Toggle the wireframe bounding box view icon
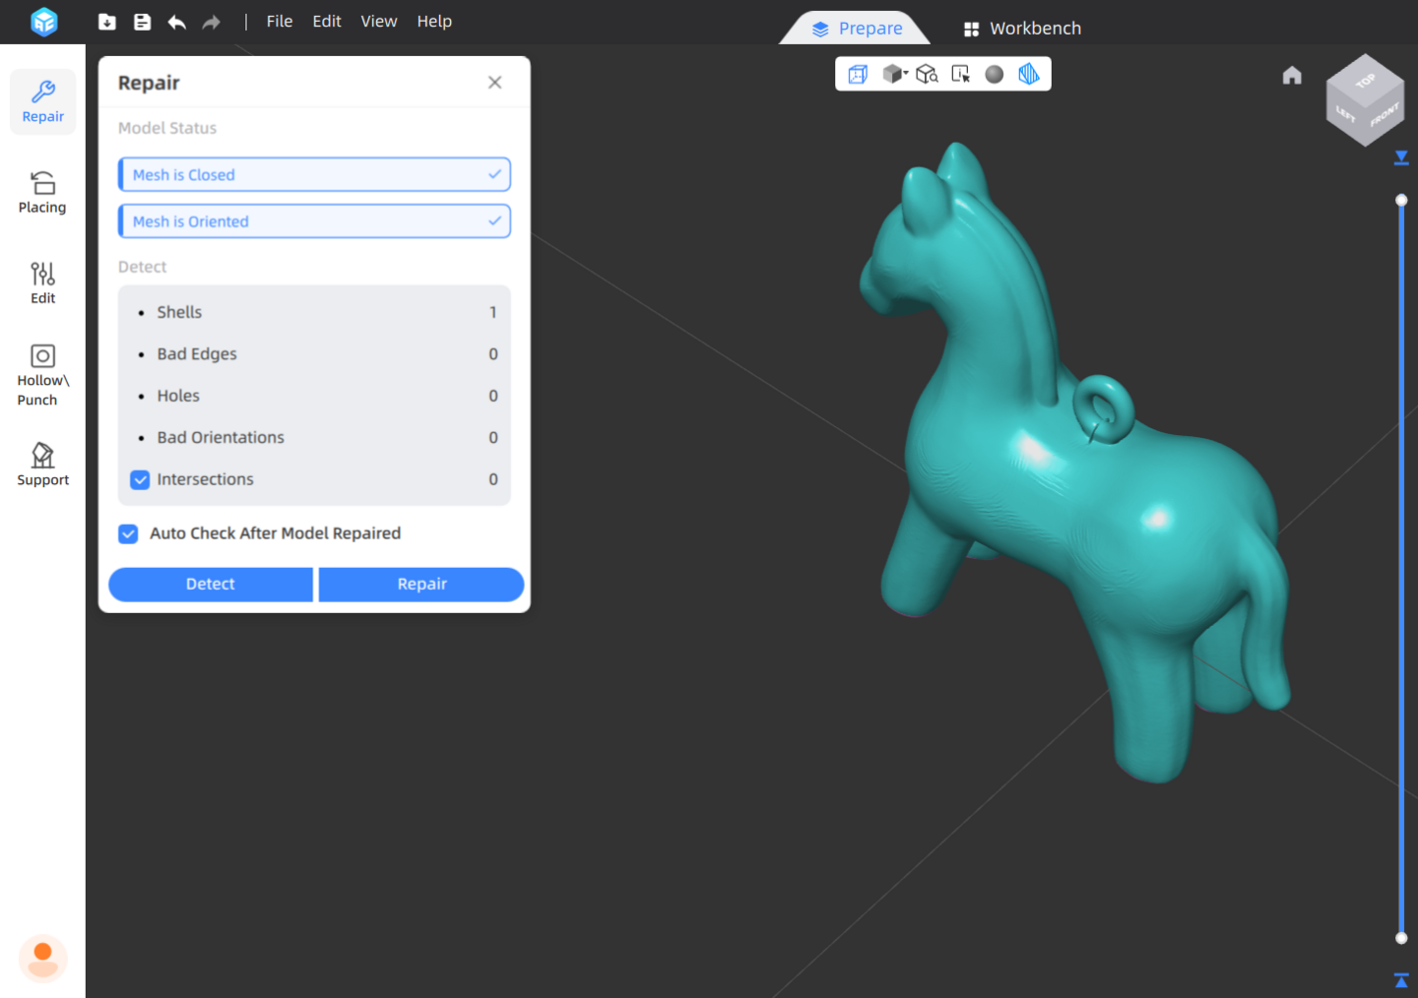The width and height of the screenshot is (1418, 998). tap(858, 74)
